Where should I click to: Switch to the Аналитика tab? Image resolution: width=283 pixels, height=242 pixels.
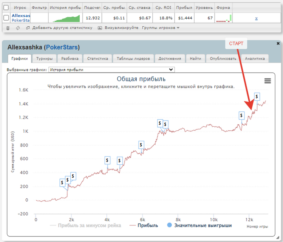click(x=255, y=59)
